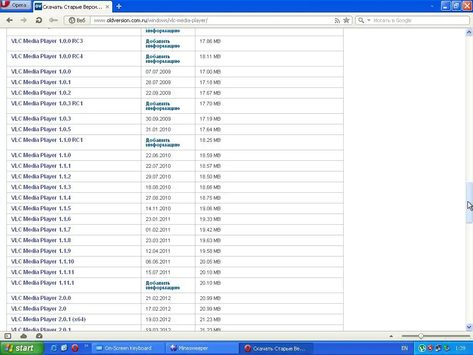This screenshot has width=473, height=355.
Task: Switch to Minesweeper taskbar button
Action: pyautogui.click(x=201, y=348)
